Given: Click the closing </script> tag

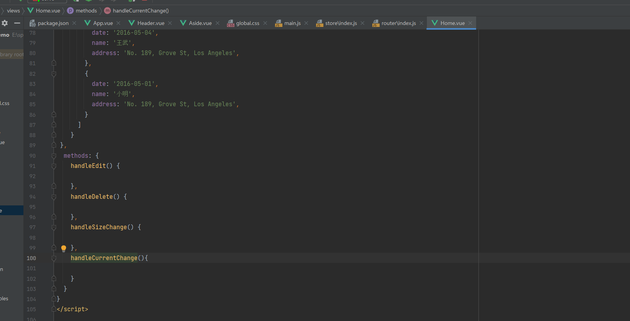Looking at the screenshot, I should (72, 309).
